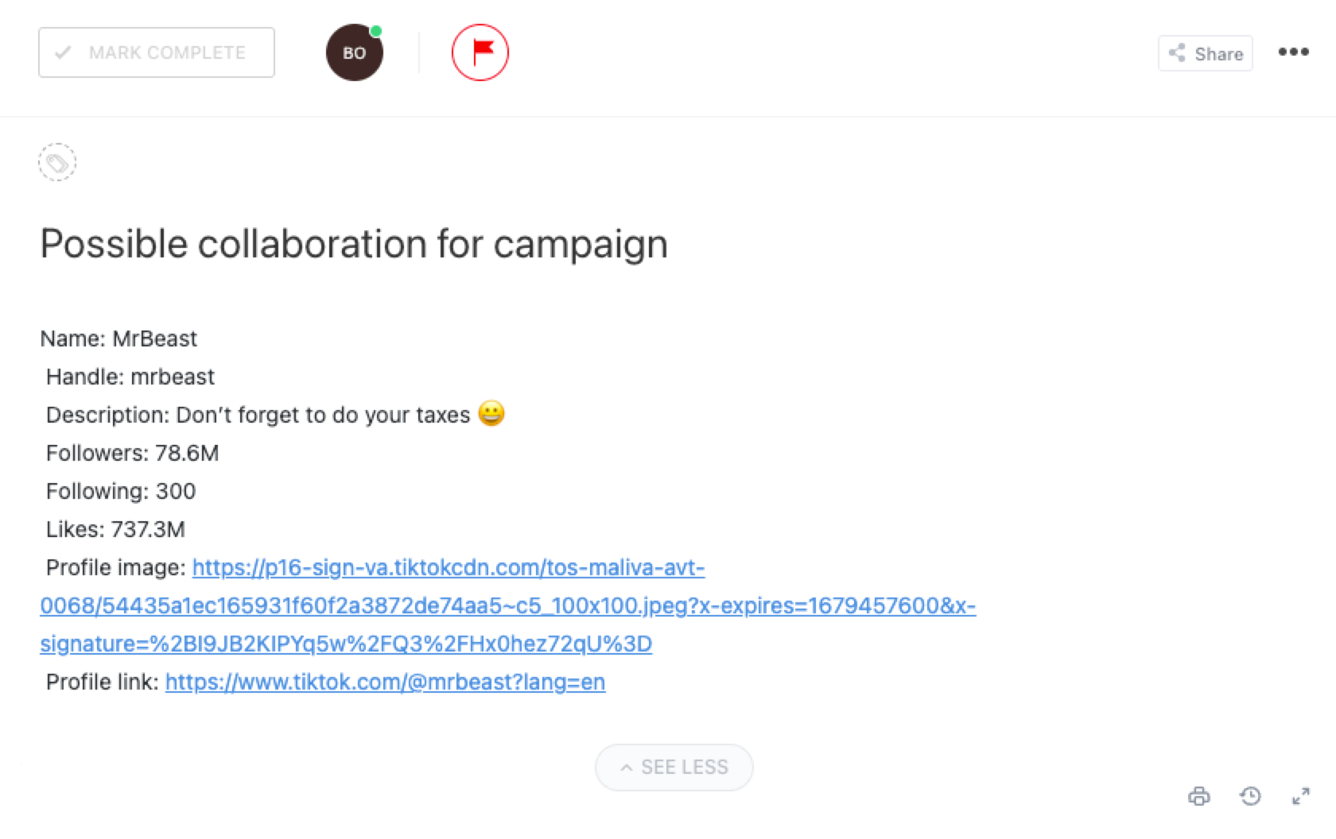The height and width of the screenshot is (839, 1336).
Task: Edit the task title Possible collaboration for campaign
Action: tap(354, 243)
